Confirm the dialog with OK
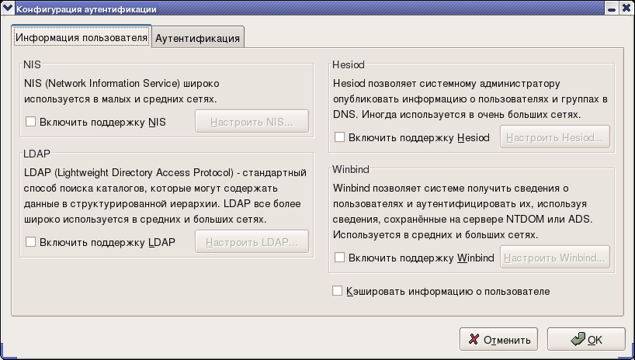Image resolution: width=635 pixels, height=360 pixels. (586, 339)
